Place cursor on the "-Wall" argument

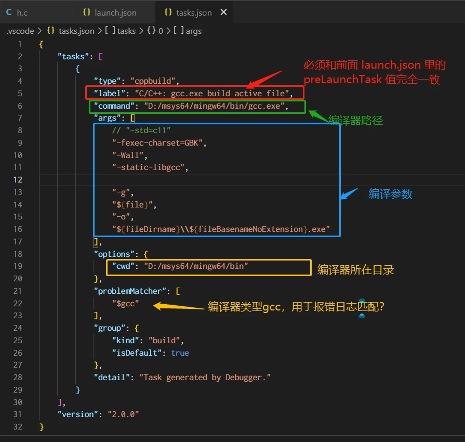(x=128, y=155)
